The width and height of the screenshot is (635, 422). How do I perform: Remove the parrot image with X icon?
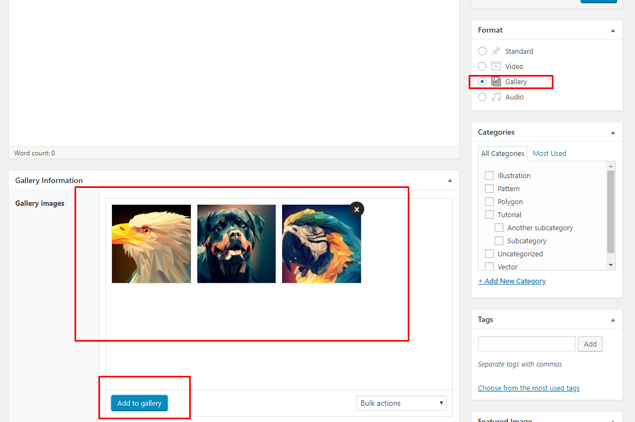[356, 209]
